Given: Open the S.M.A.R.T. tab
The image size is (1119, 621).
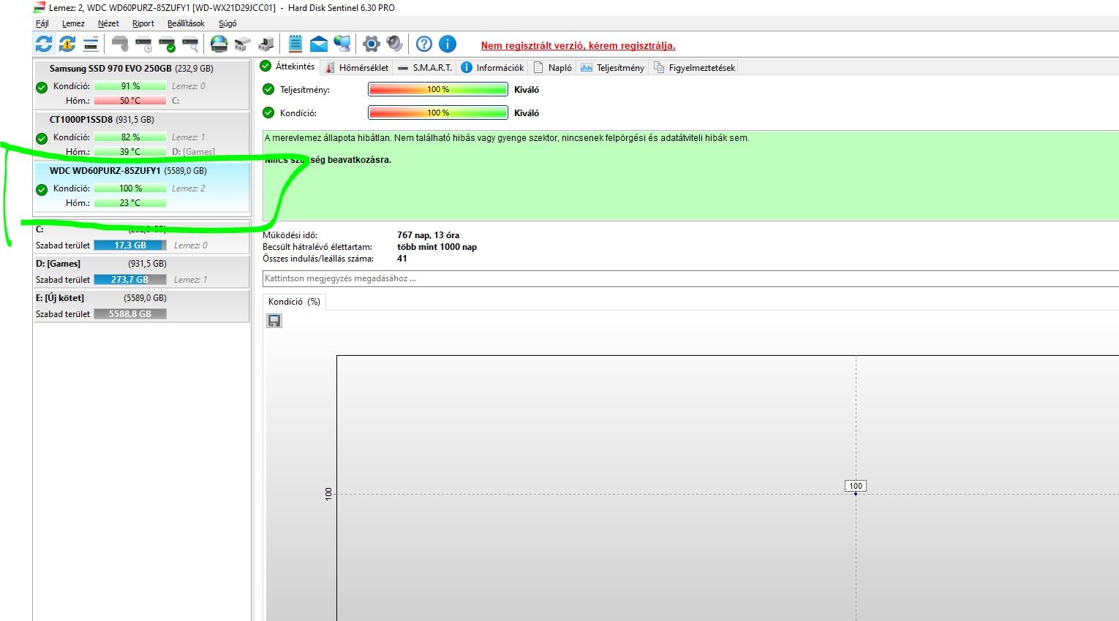Looking at the screenshot, I should (425, 67).
